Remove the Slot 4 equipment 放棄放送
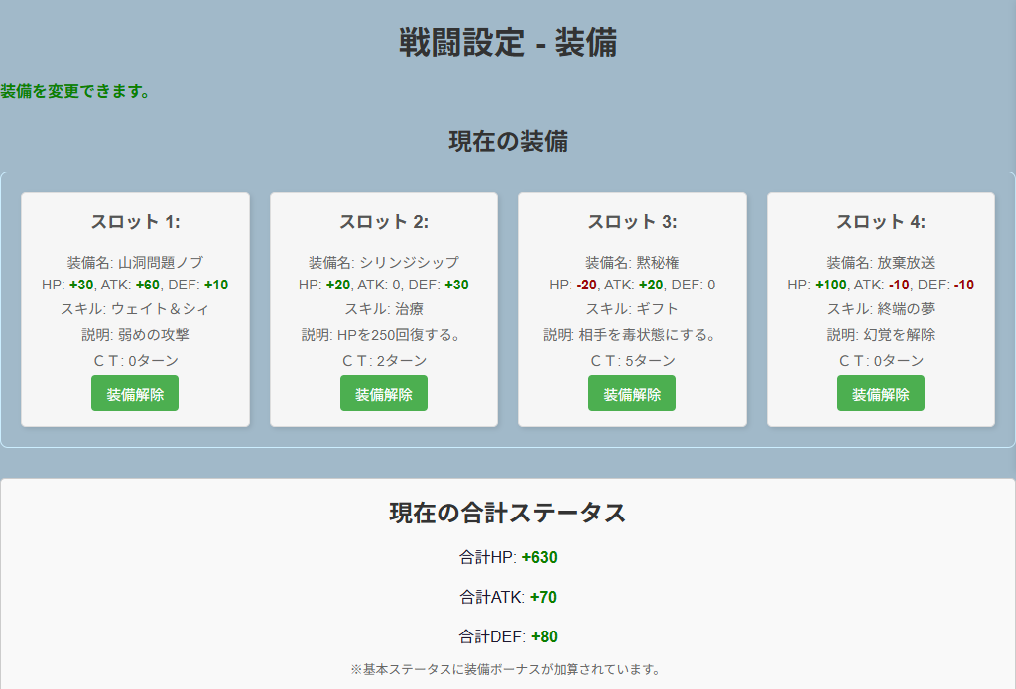Viewport: 1016px width, 689px height. pyautogui.click(x=880, y=394)
